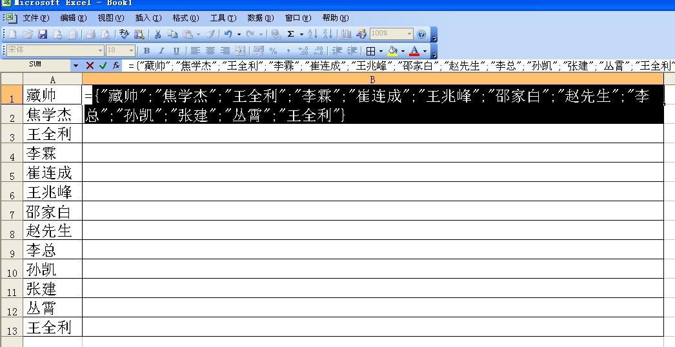Open the font name dropdown
The width and height of the screenshot is (675, 347).
[100, 51]
